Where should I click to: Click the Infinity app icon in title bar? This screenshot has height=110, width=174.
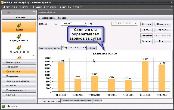[2, 2]
